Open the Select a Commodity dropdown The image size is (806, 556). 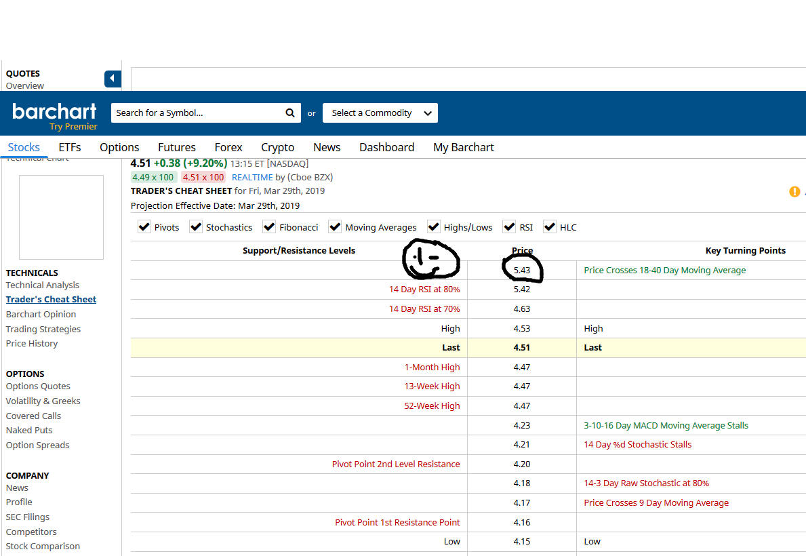pyautogui.click(x=380, y=113)
